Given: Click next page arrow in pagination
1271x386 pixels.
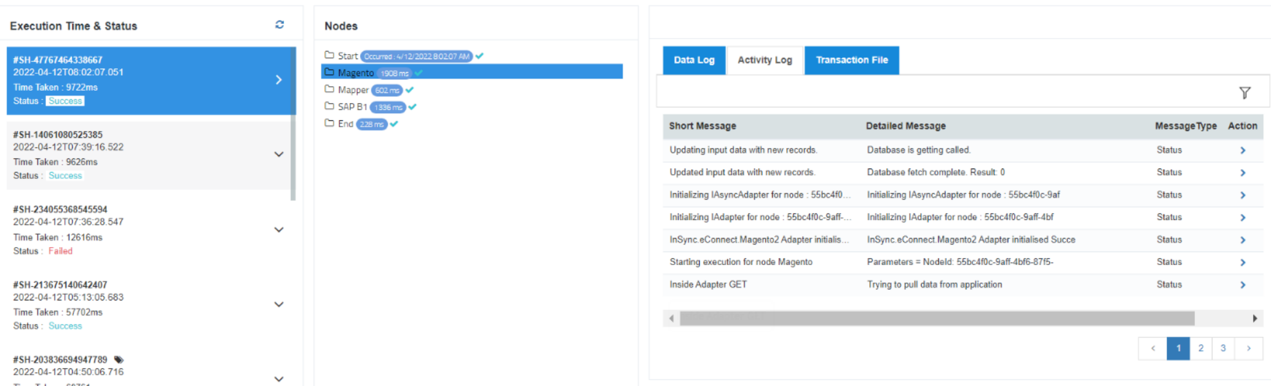Looking at the screenshot, I should [x=1248, y=348].
